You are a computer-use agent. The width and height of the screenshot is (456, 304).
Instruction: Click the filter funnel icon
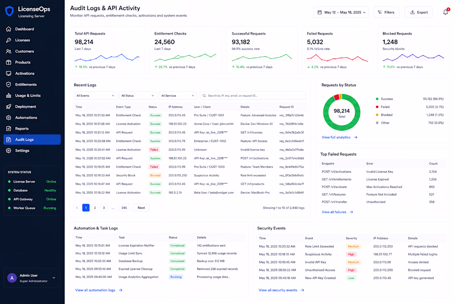tap(379, 12)
